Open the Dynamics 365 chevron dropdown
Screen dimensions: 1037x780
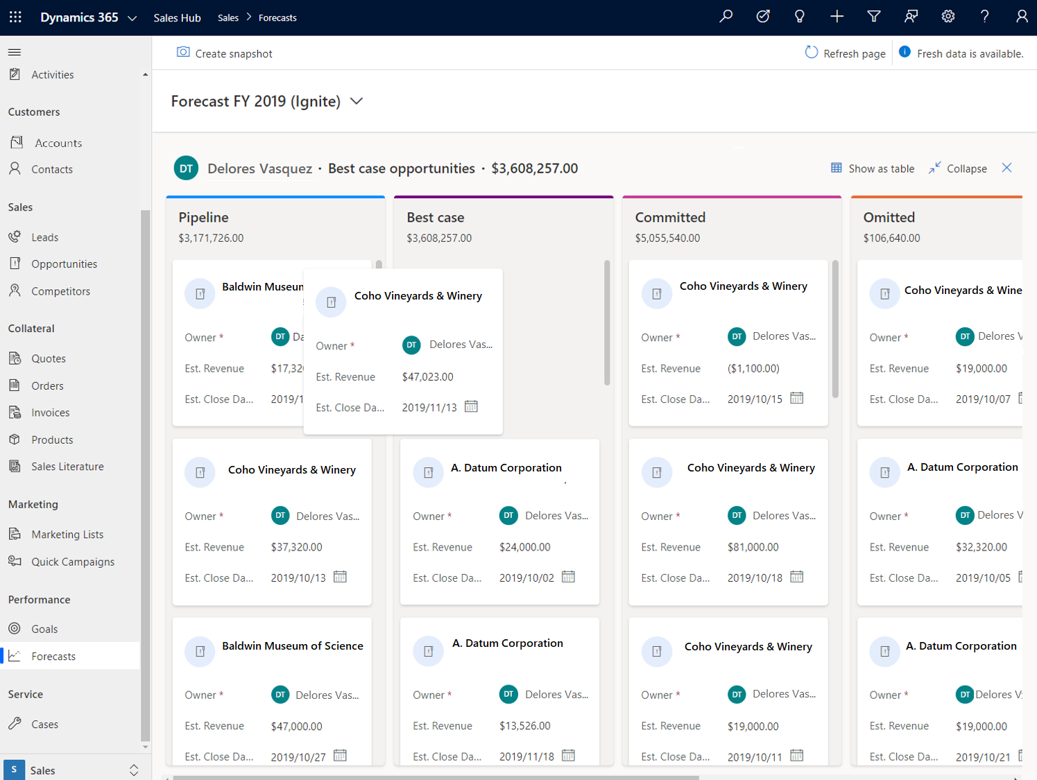[132, 17]
